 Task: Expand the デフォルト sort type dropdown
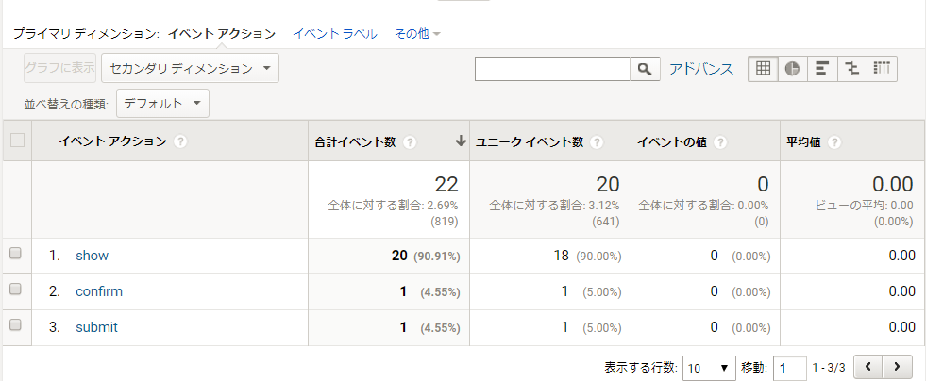pos(163,104)
